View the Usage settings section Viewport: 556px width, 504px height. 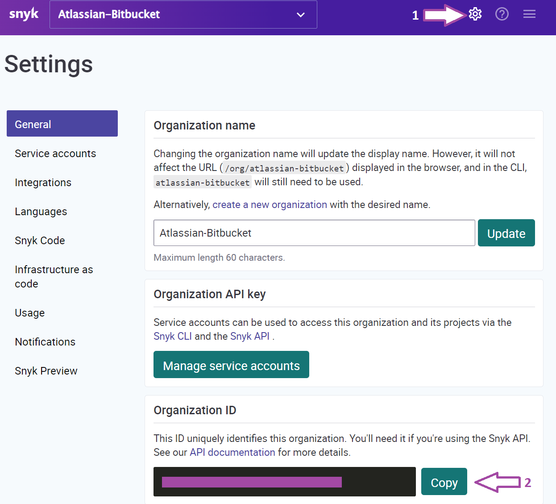pos(29,313)
